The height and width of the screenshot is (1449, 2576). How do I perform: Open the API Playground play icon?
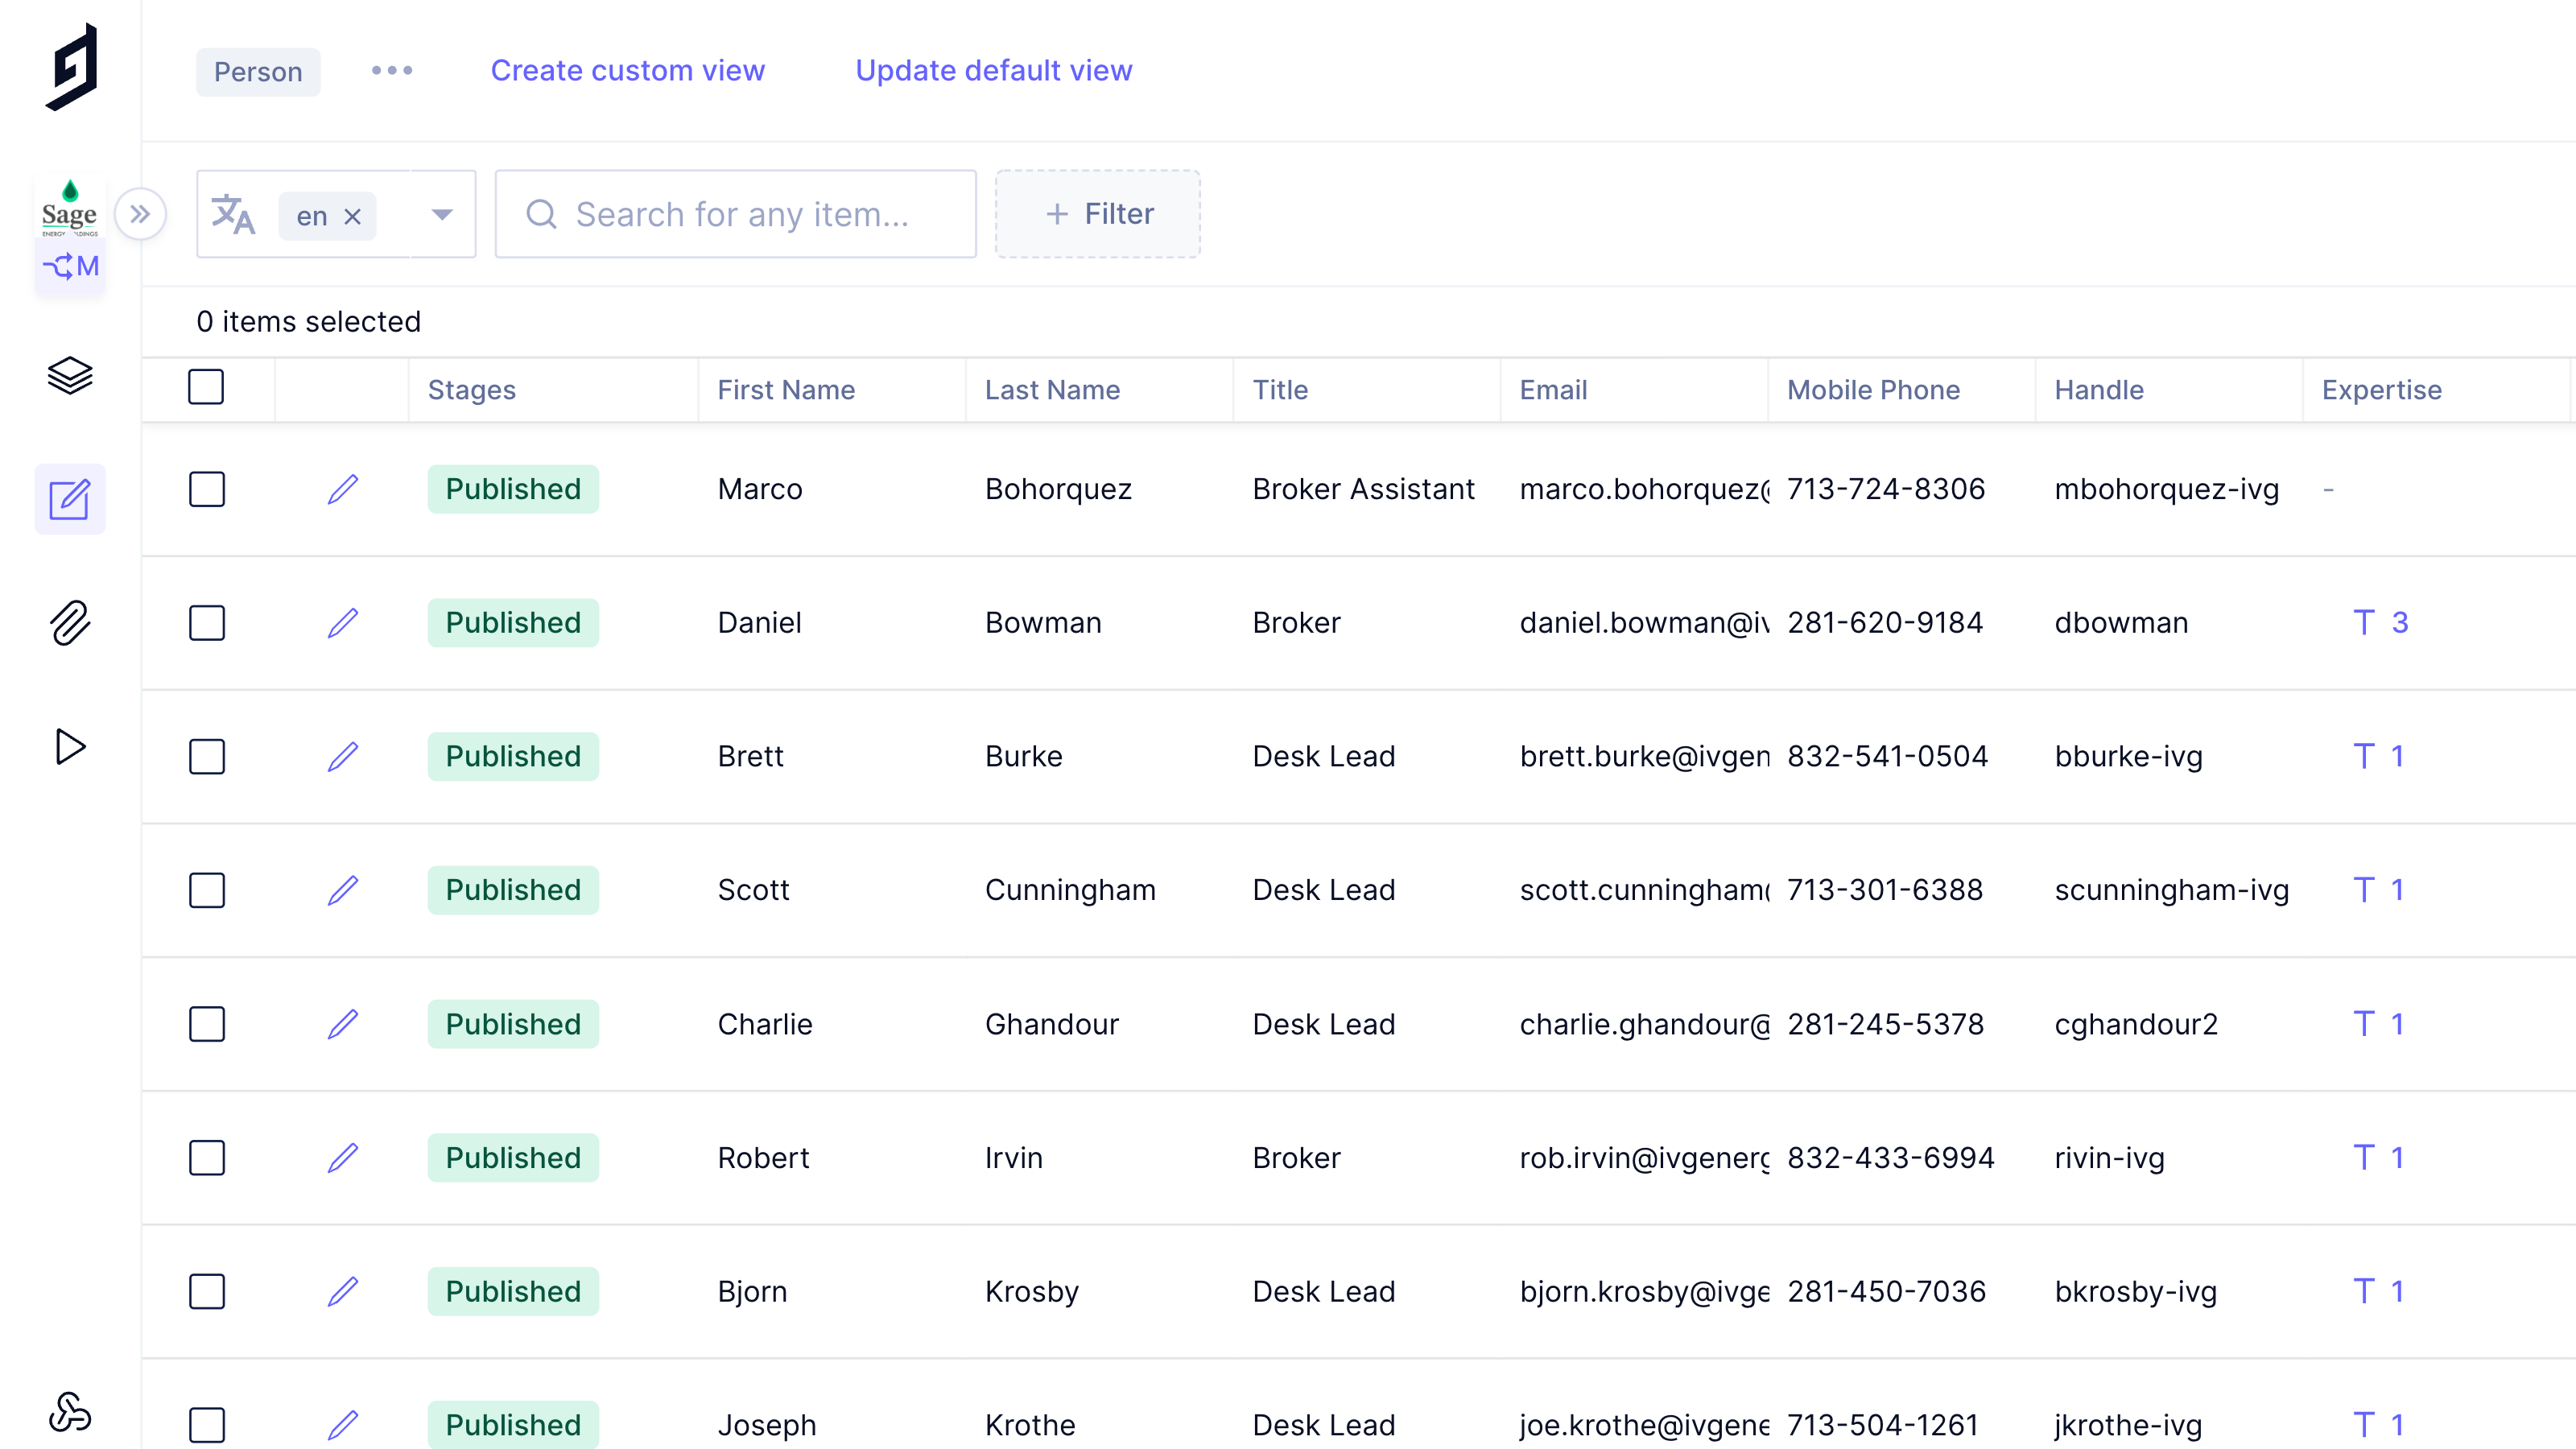70,747
